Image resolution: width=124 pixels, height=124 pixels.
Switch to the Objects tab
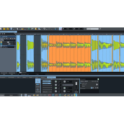click(24, 77)
